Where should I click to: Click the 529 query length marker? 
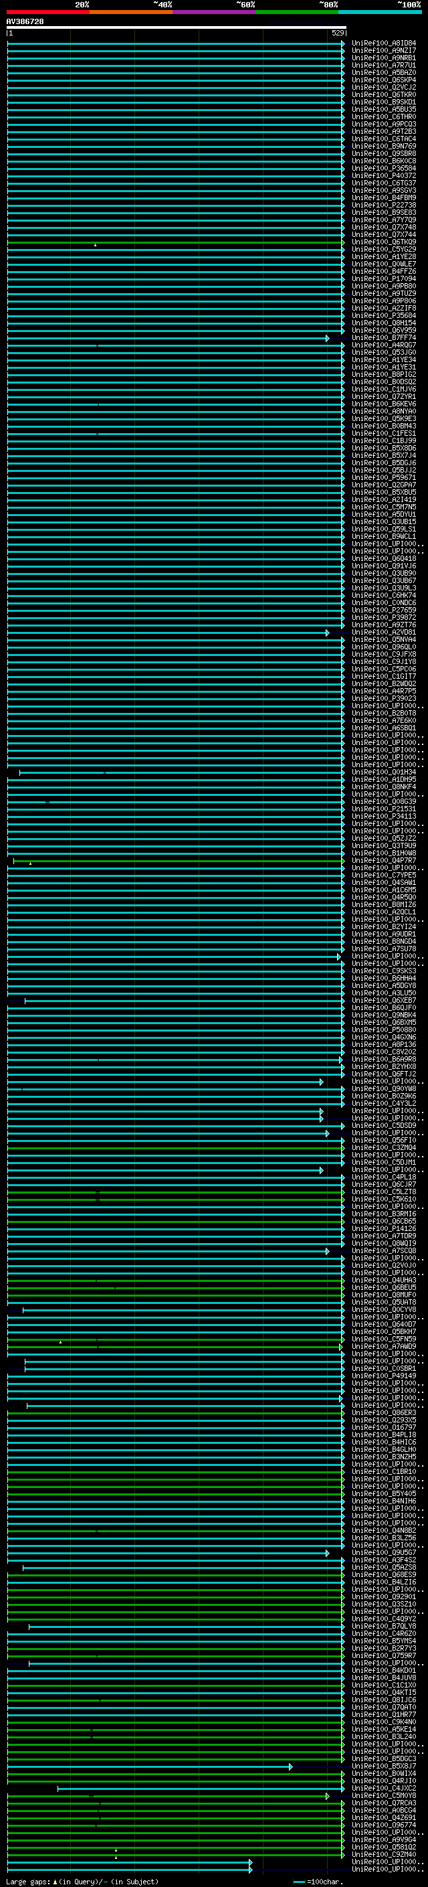(337, 33)
